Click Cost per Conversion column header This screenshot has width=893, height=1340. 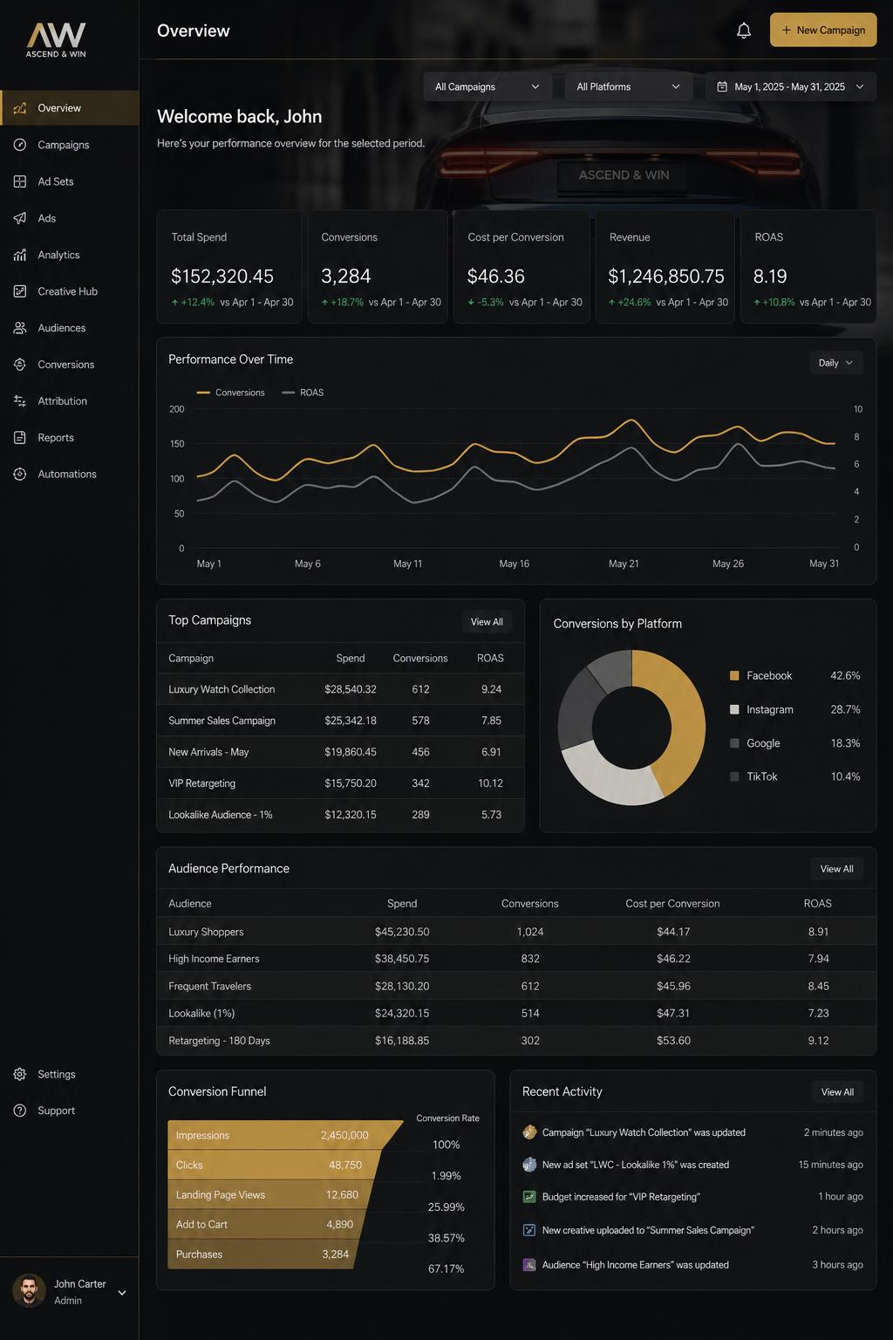tap(672, 904)
